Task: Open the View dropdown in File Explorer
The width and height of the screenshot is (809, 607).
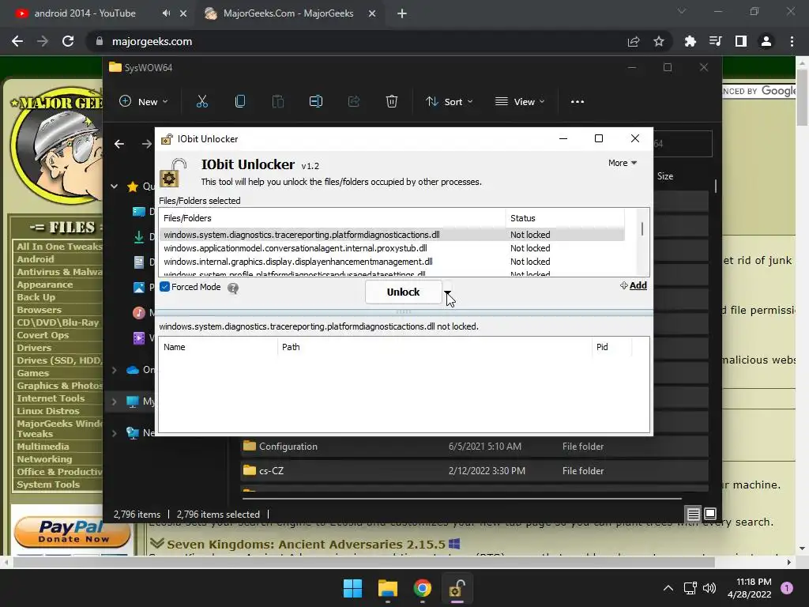Action: coord(520,102)
